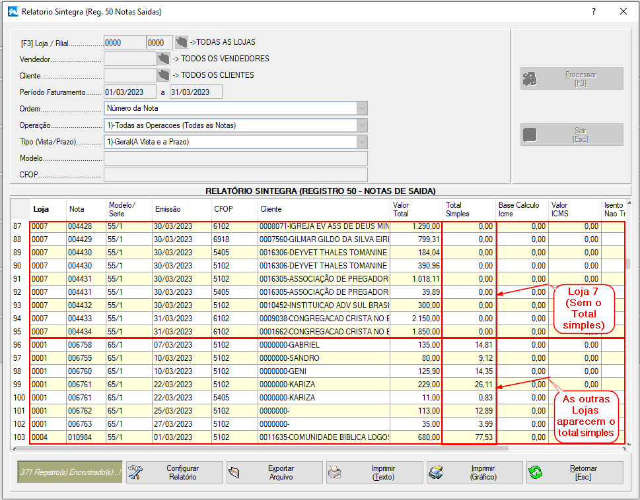The width and height of the screenshot is (640, 500).
Task: Click the Valor Total column header
Action: tap(416, 210)
